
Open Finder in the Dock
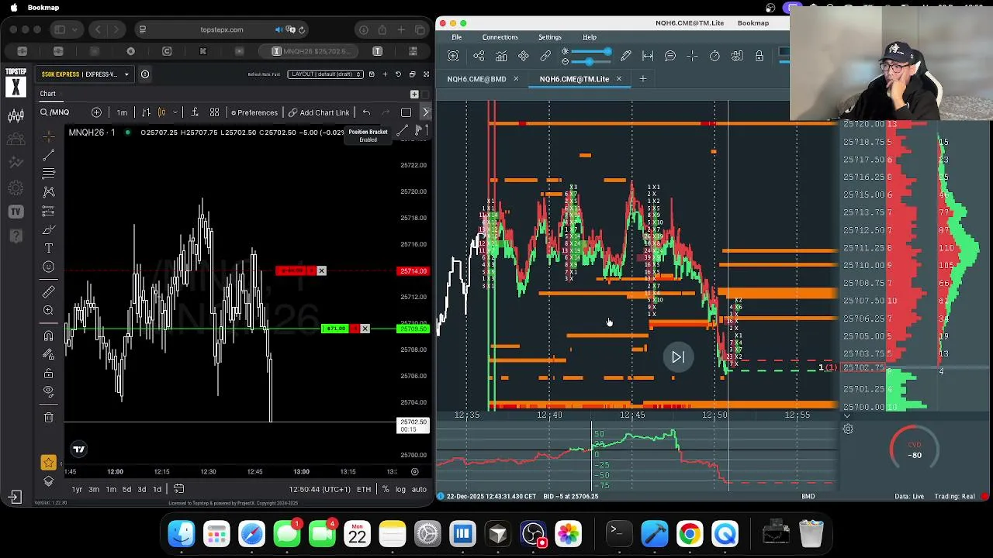pos(182,534)
